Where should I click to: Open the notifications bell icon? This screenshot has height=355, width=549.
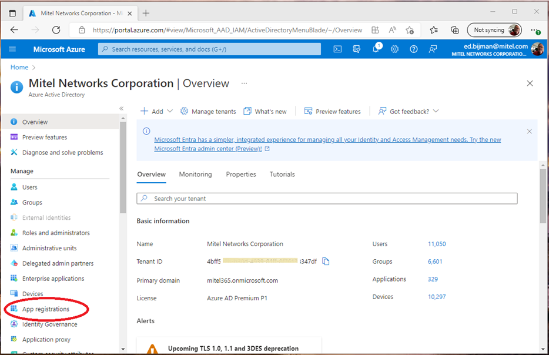coord(376,49)
